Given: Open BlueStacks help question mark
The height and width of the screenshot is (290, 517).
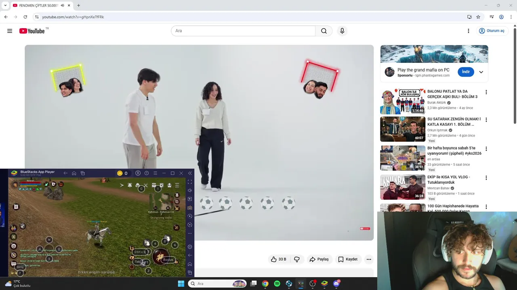Looking at the screenshot, I should (147, 173).
